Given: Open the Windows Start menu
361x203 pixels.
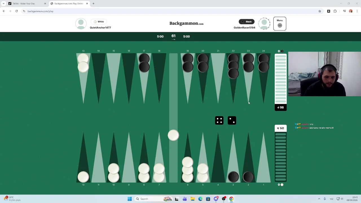Looking at the screenshot, I should point(129,199).
